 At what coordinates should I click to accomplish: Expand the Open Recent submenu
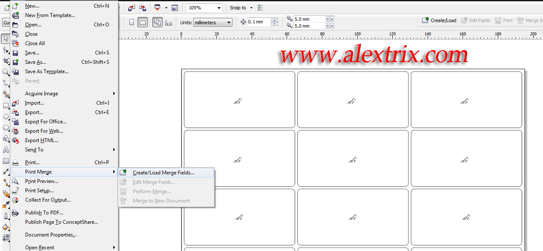[x=69, y=248]
